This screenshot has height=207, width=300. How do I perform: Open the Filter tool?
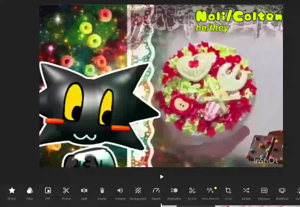pos(30,193)
